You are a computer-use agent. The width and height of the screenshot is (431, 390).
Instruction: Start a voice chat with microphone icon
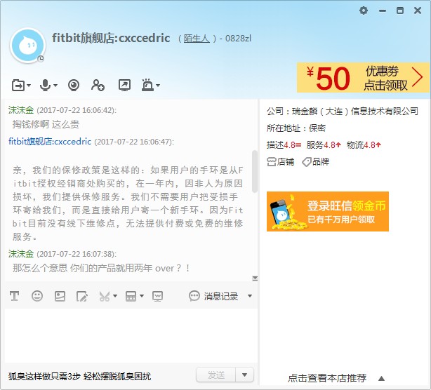tap(45, 85)
